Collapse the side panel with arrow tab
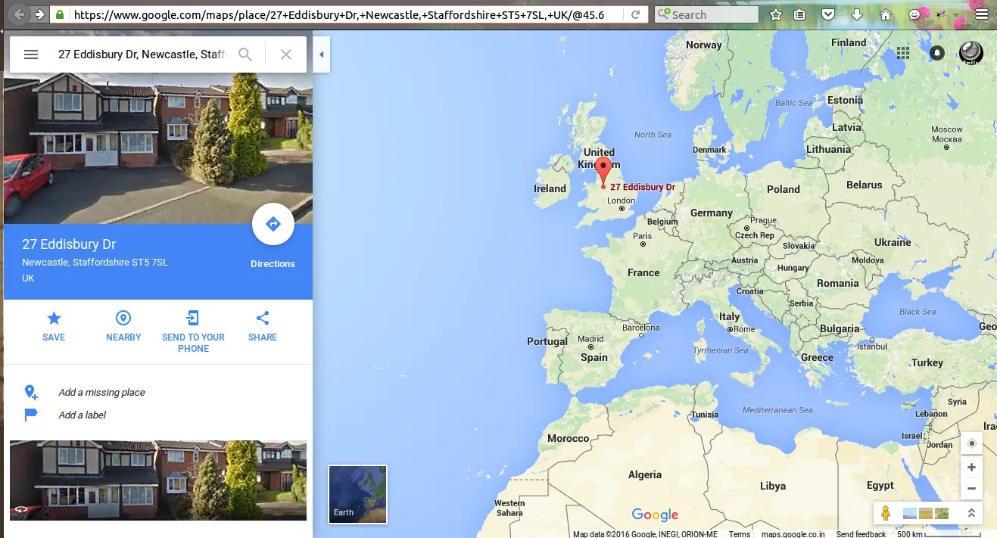 tap(322, 54)
